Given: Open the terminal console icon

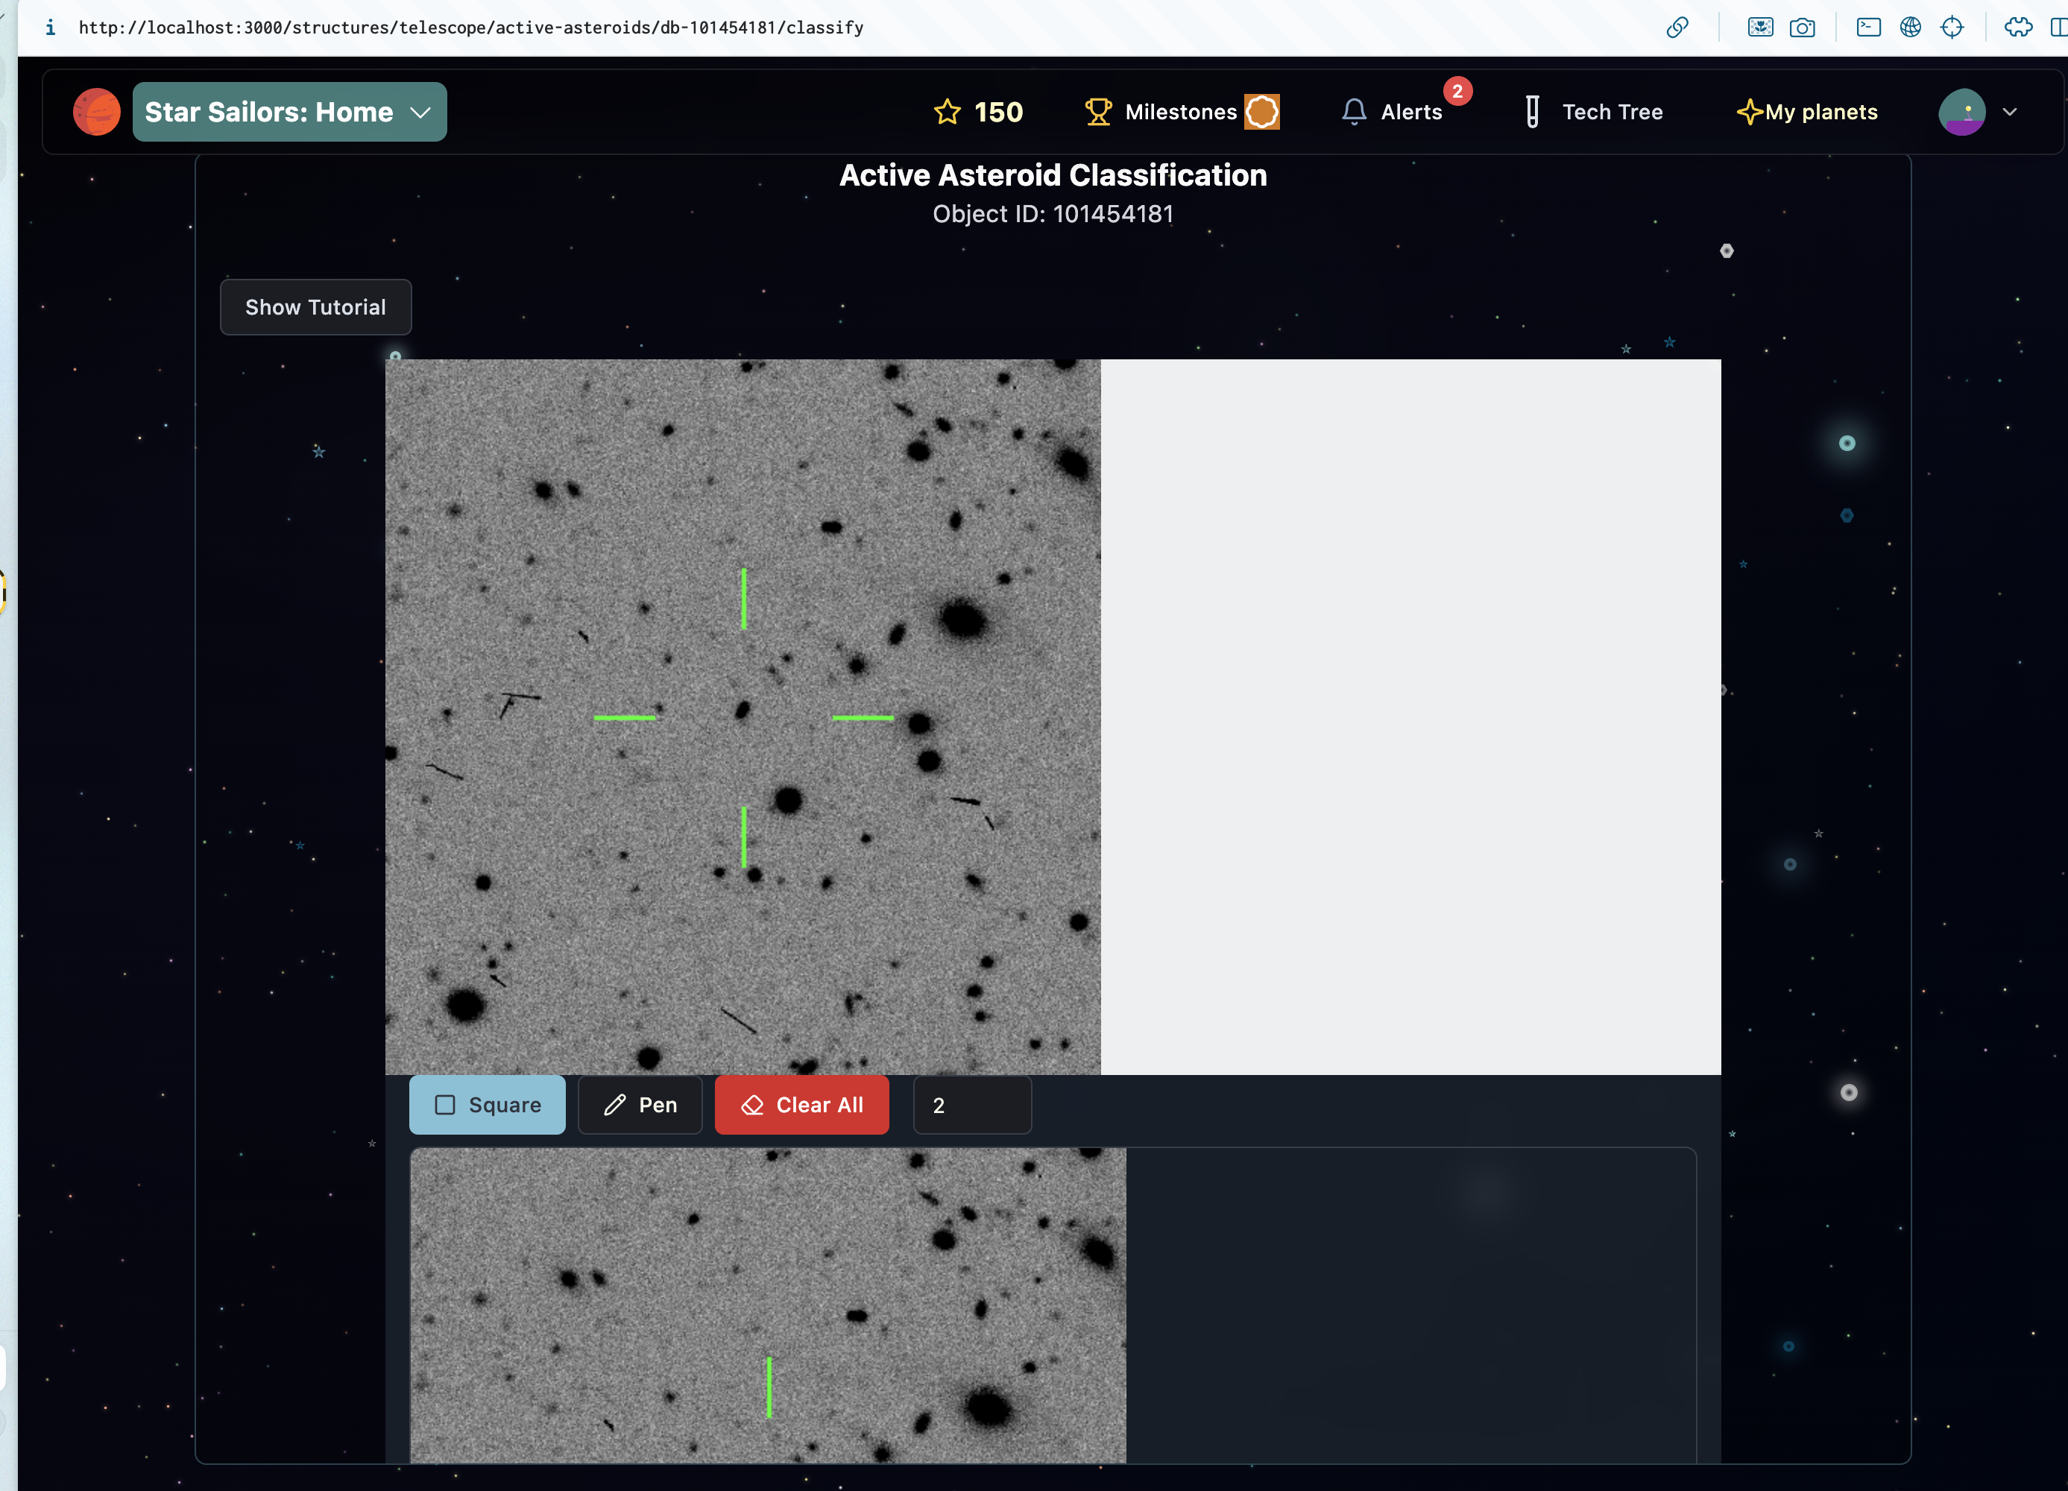Looking at the screenshot, I should pyautogui.click(x=1868, y=28).
